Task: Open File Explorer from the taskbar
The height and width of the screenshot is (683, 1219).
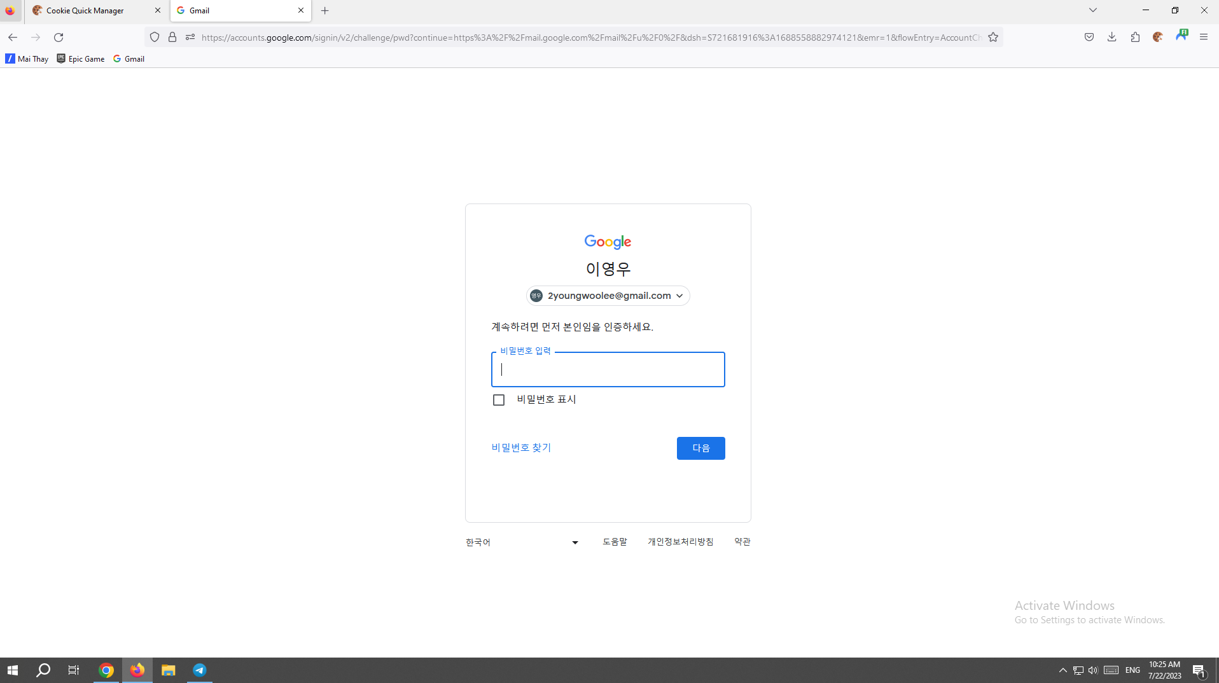Action: 168,670
